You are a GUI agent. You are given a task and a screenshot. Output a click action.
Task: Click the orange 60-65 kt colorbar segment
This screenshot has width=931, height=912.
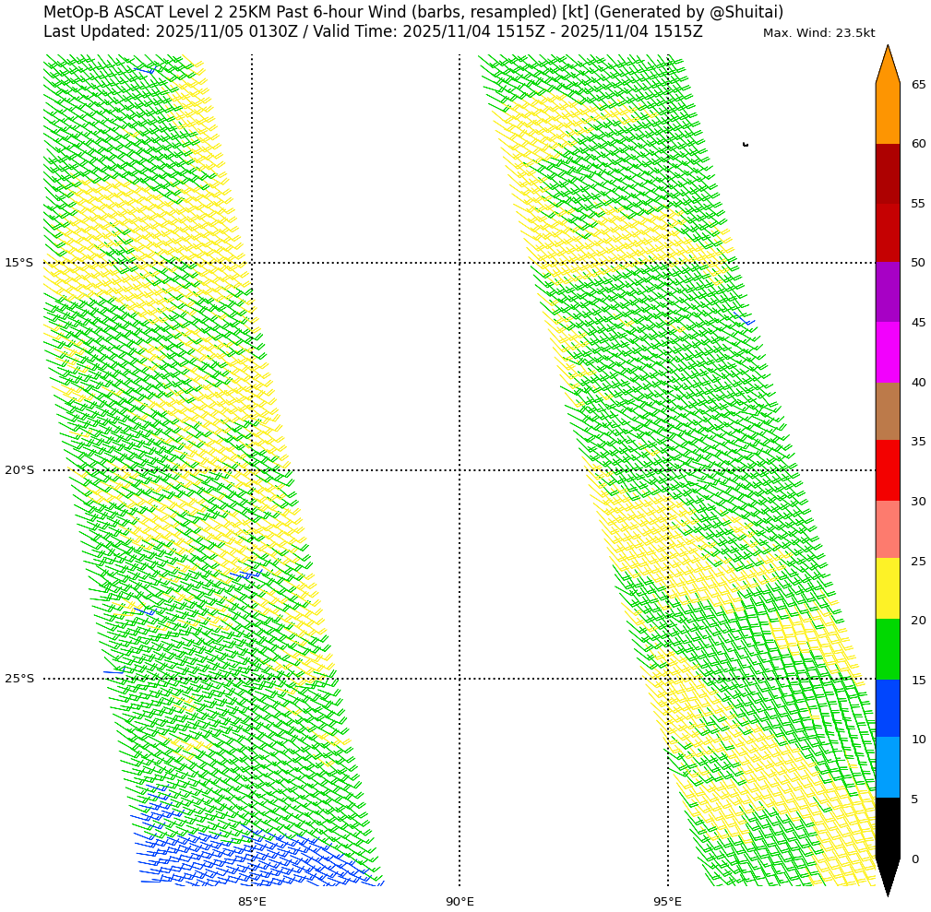[887, 113]
